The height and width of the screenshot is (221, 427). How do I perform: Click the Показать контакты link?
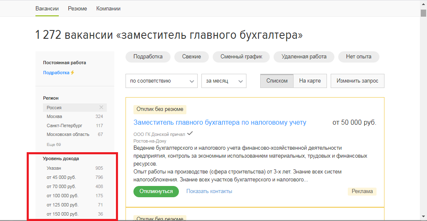pyautogui.click(x=209, y=191)
